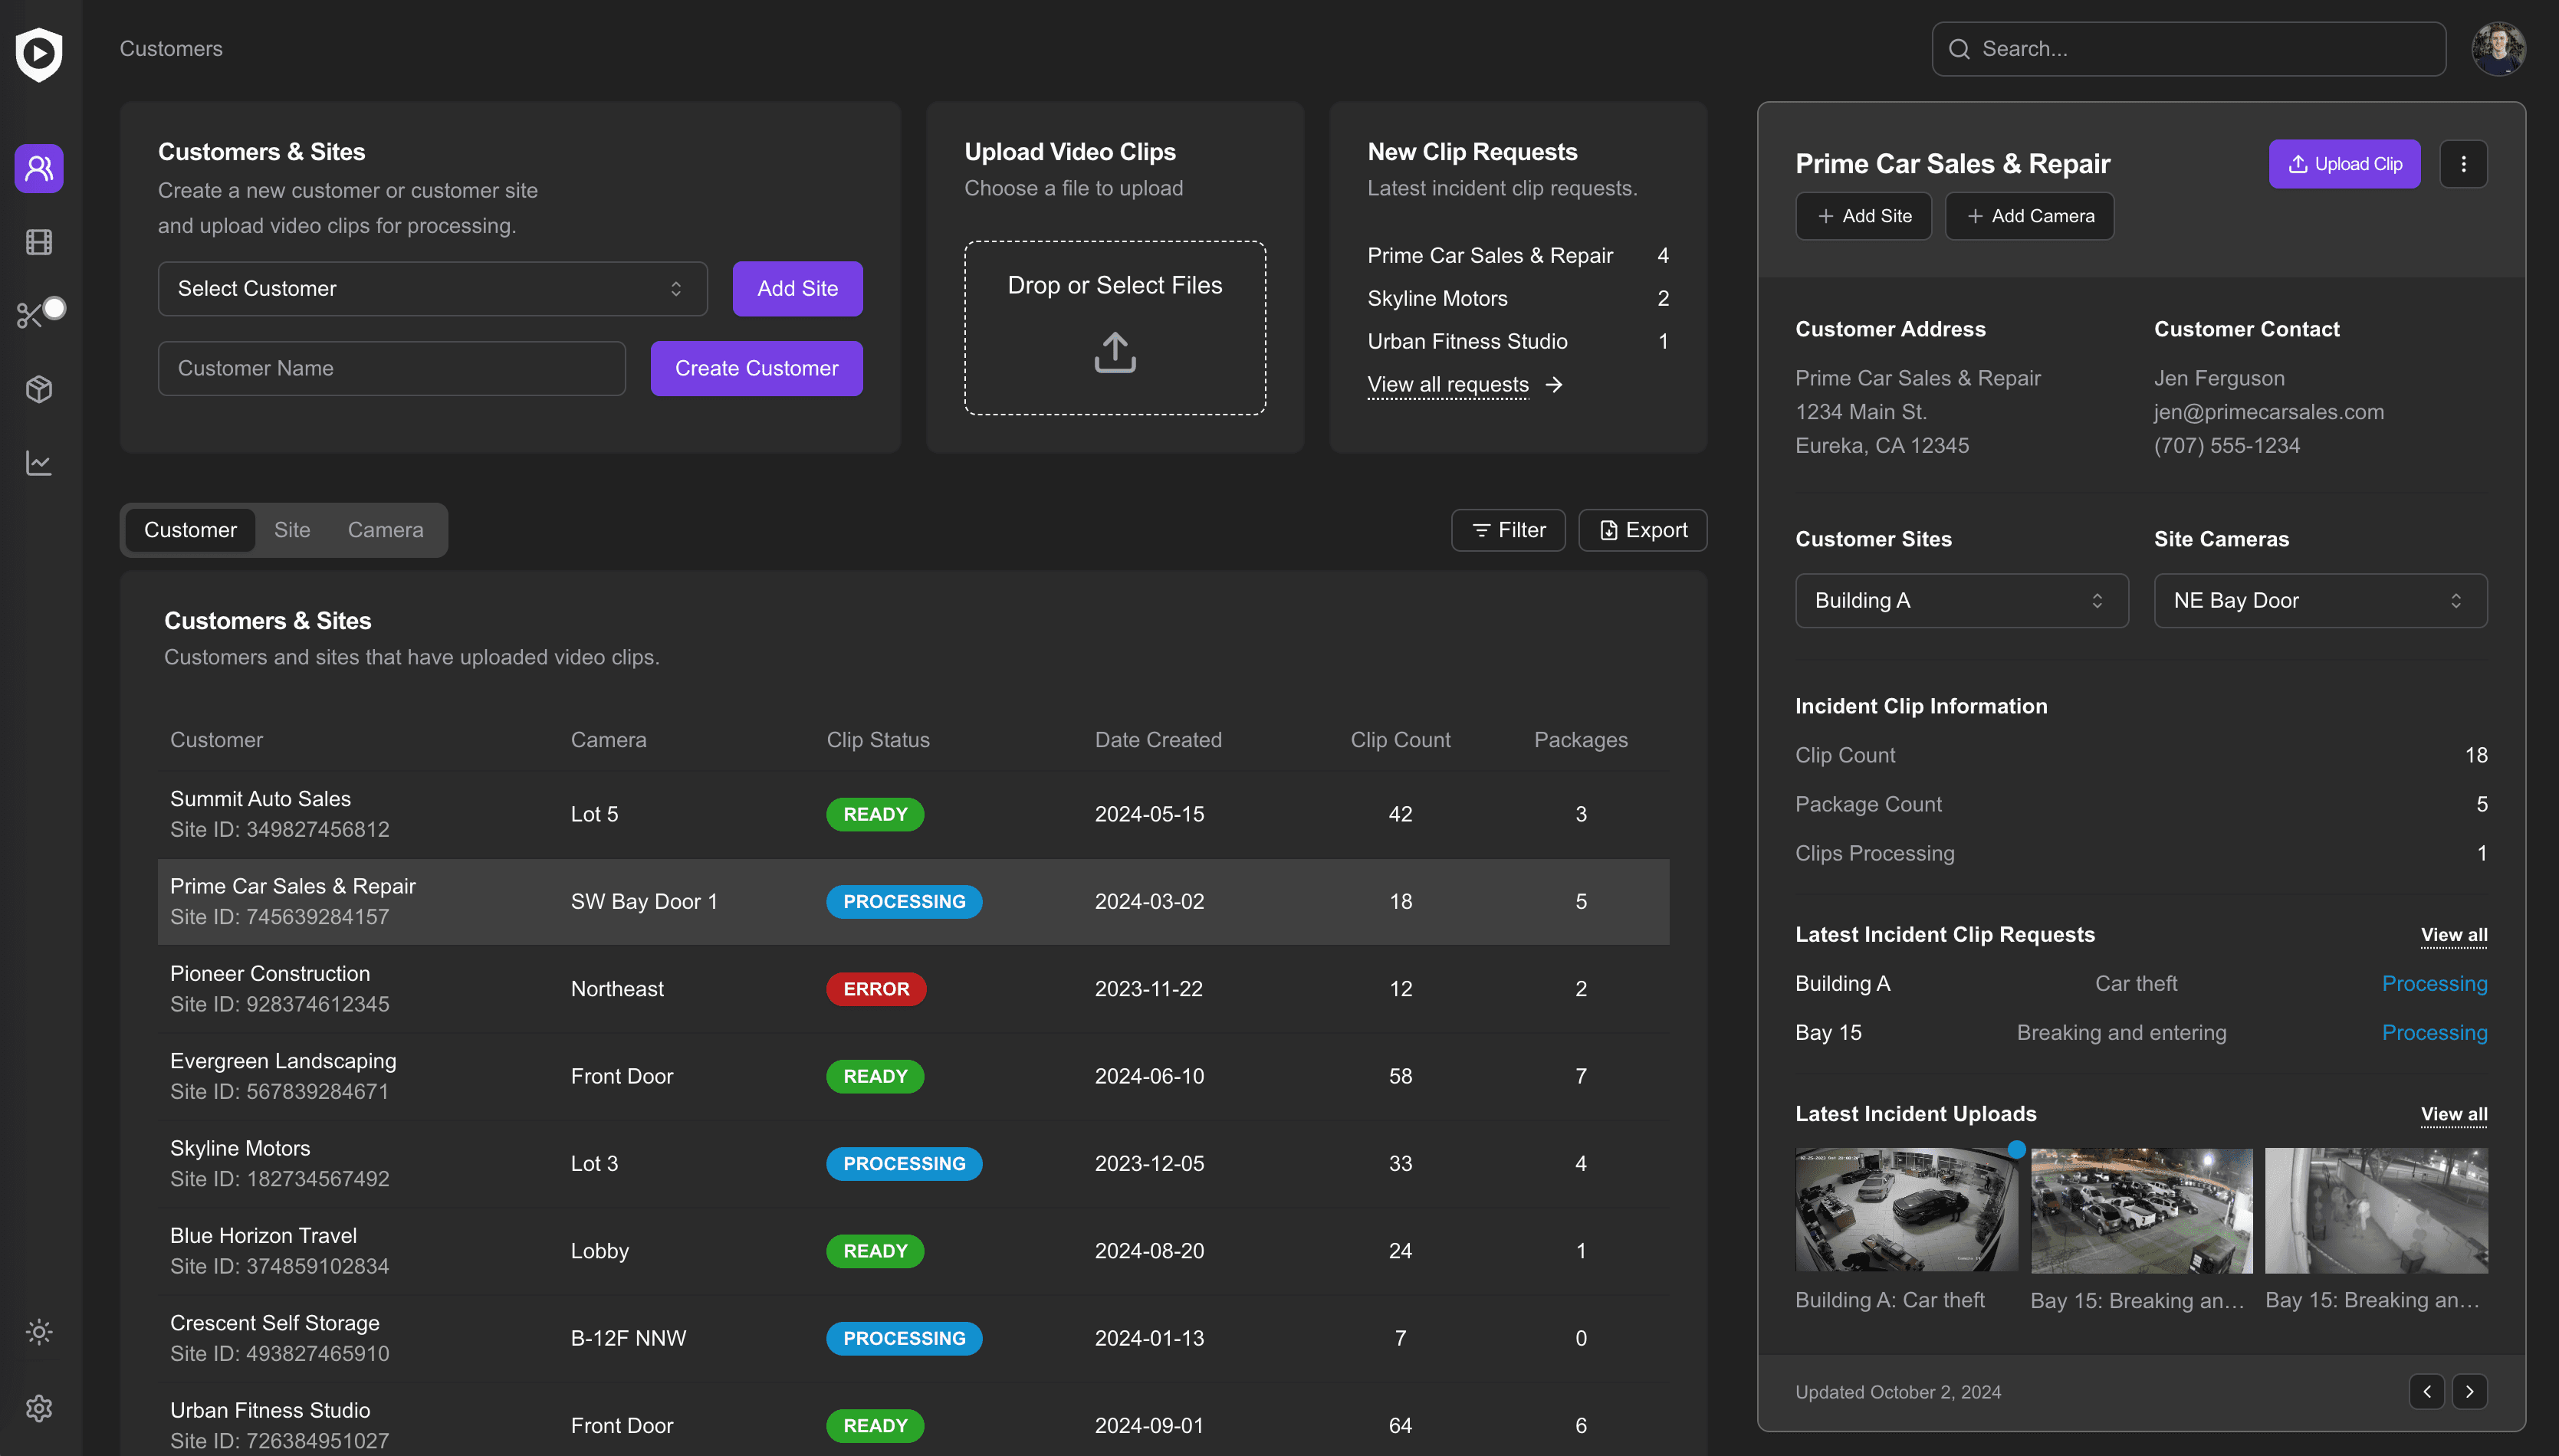Select the packages icon in the sidebar

click(x=38, y=389)
